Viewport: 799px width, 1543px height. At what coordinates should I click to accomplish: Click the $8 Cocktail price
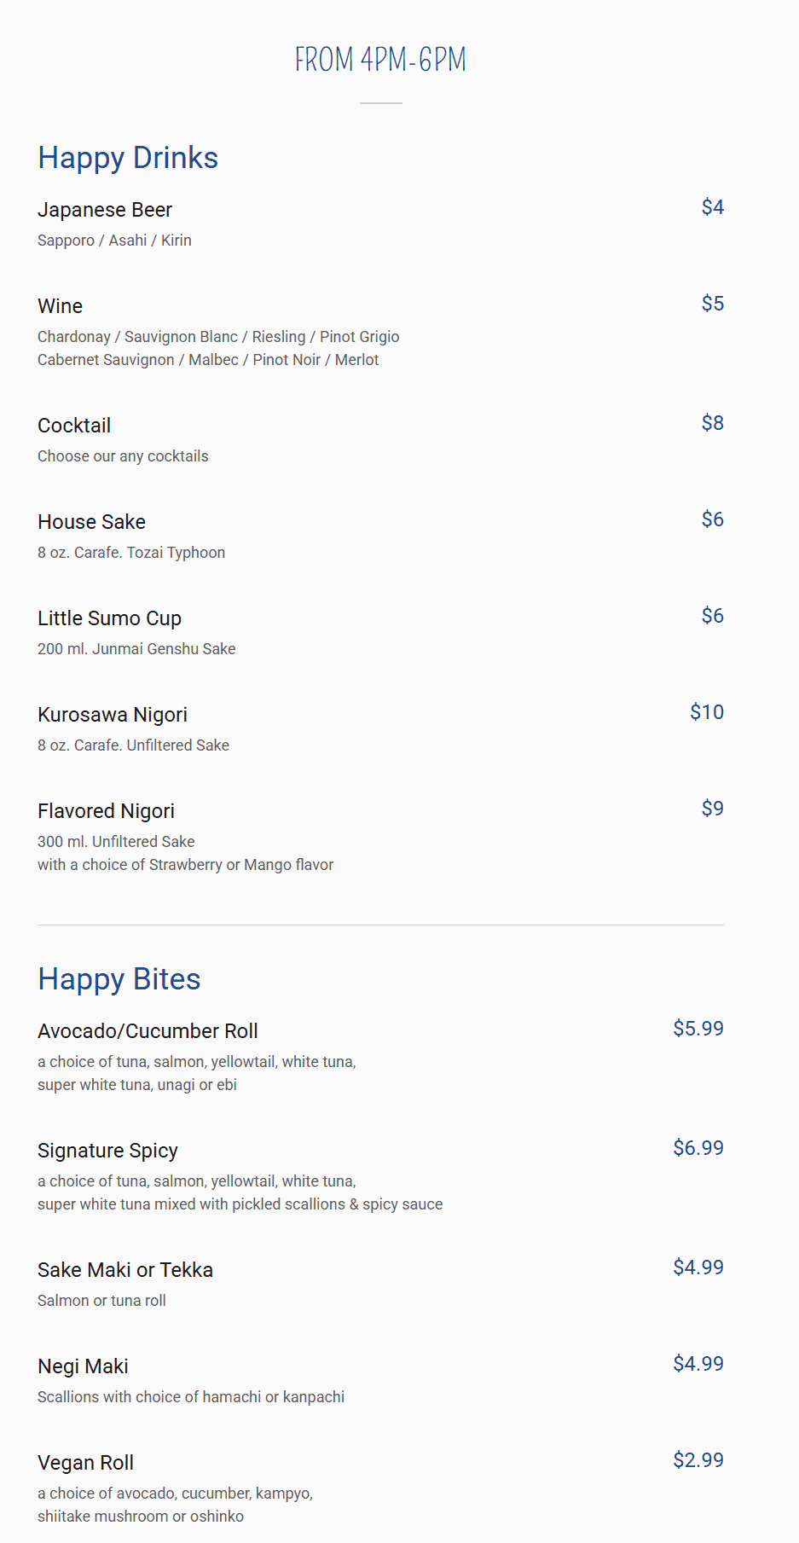click(713, 423)
